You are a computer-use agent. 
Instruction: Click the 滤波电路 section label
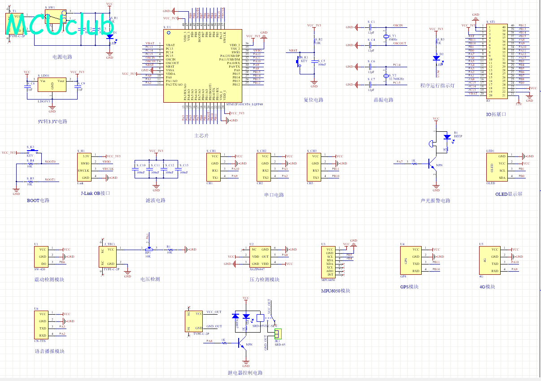point(156,200)
